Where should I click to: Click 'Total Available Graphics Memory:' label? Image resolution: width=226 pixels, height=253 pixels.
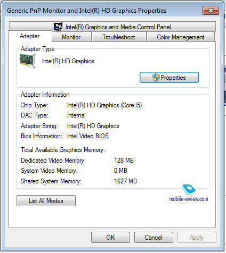(63, 150)
